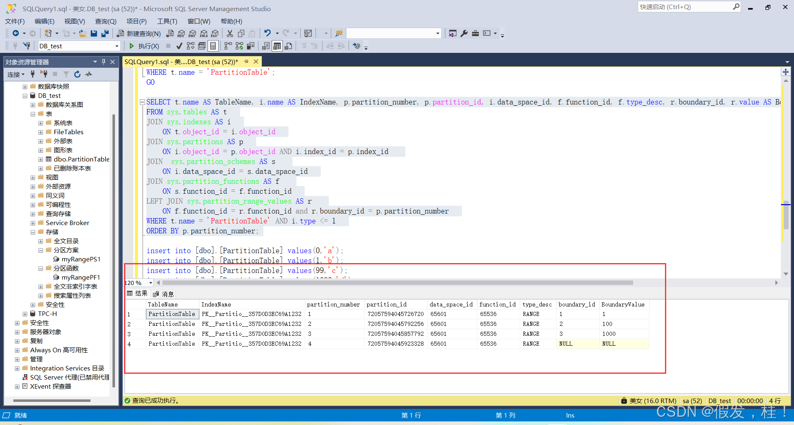
Task: Click the Object Explorer activity monitor icon
Action: (88, 74)
